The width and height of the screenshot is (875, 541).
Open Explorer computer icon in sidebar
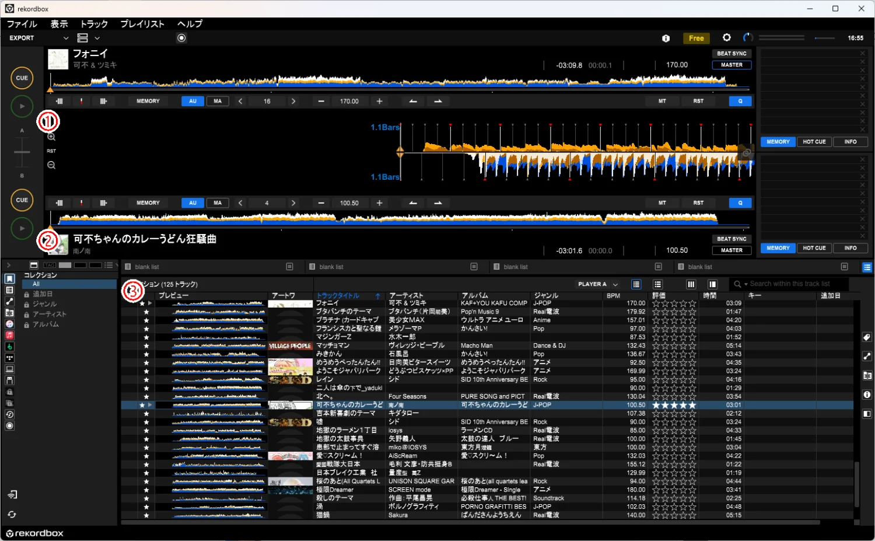tap(9, 369)
